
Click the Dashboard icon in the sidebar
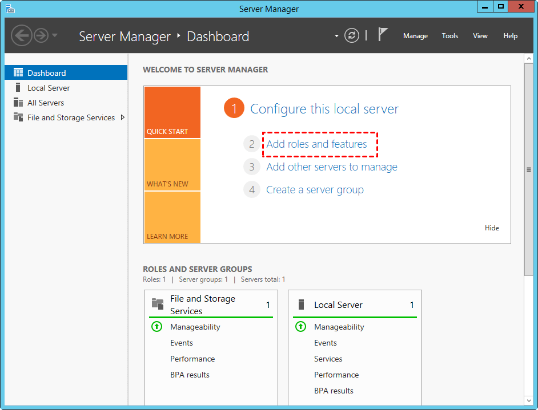tap(18, 73)
